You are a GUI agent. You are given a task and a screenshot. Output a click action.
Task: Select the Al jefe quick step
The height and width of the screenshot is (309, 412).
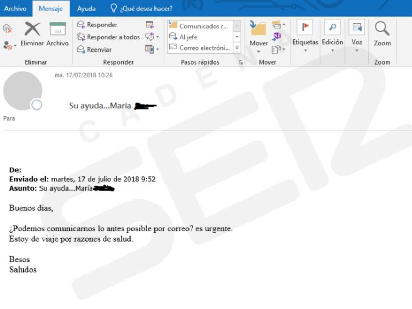coord(199,37)
